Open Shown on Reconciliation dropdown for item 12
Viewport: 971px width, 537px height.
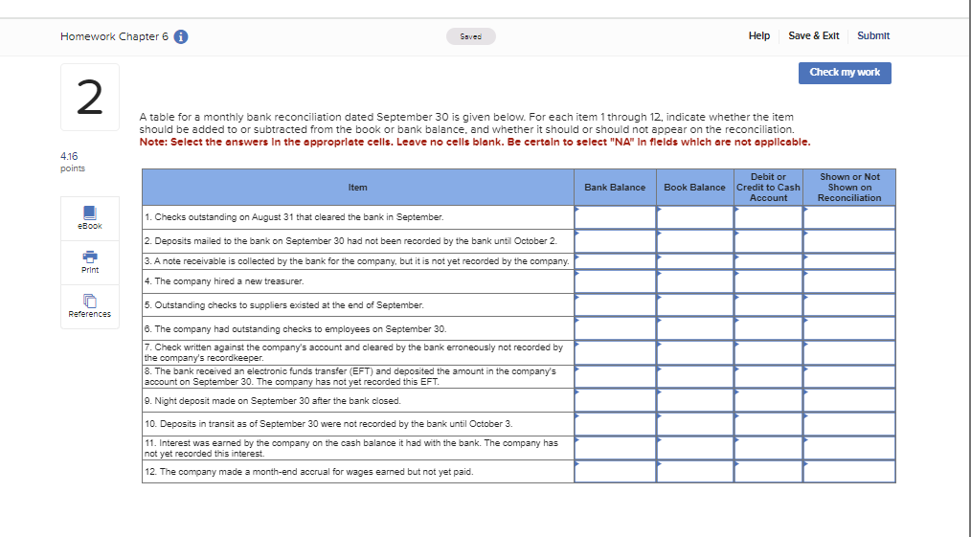[849, 471]
